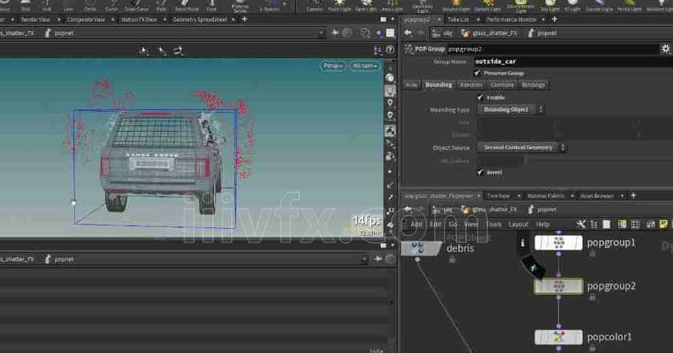Viewport: 673px width, 353px height.
Task: Open the Geometry Spreadsheet tab
Action: click(200, 19)
